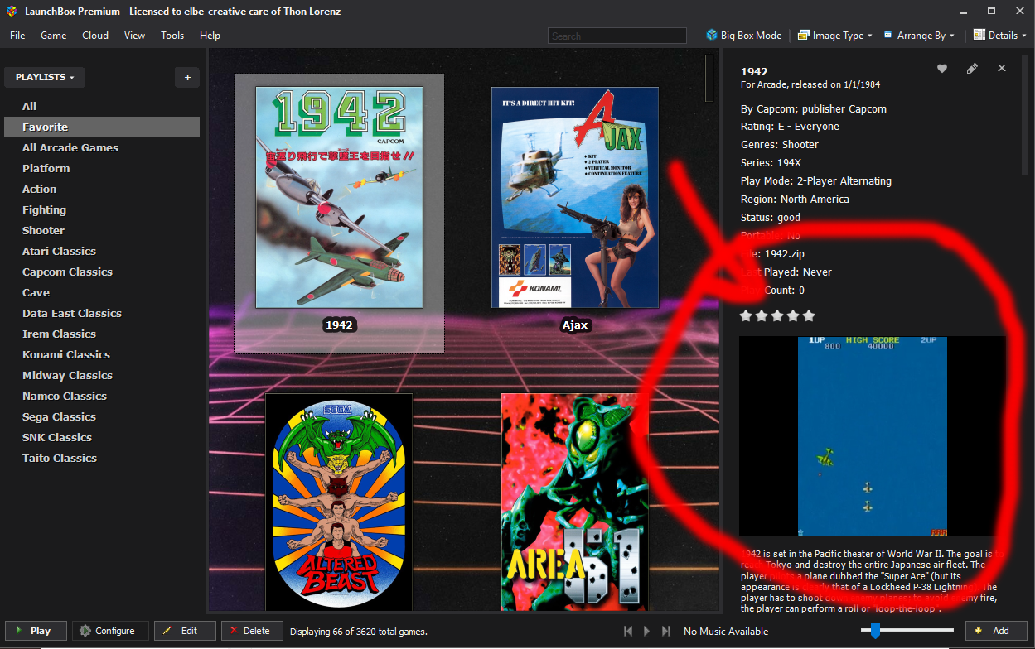Add a new playlist with plus button

tap(187, 77)
